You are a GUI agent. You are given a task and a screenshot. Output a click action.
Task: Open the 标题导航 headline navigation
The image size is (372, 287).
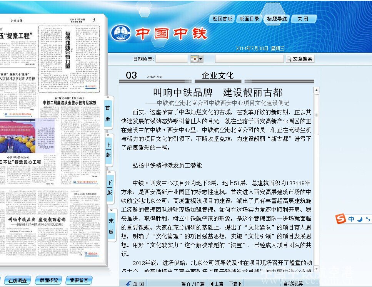[x=277, y=19]
